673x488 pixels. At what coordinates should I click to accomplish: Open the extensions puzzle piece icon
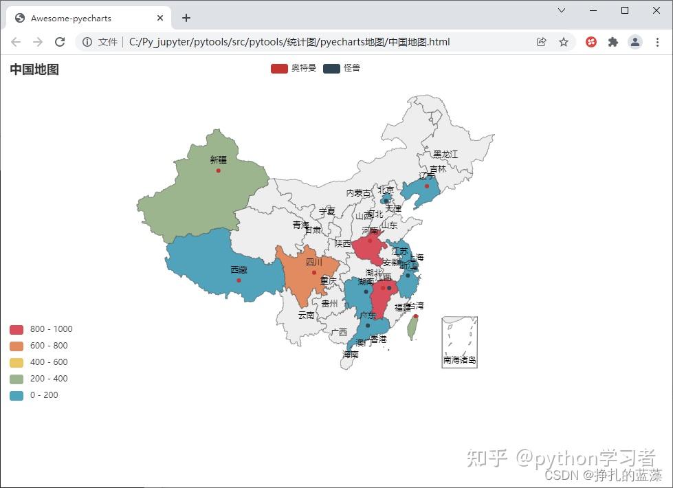[613, 42]
